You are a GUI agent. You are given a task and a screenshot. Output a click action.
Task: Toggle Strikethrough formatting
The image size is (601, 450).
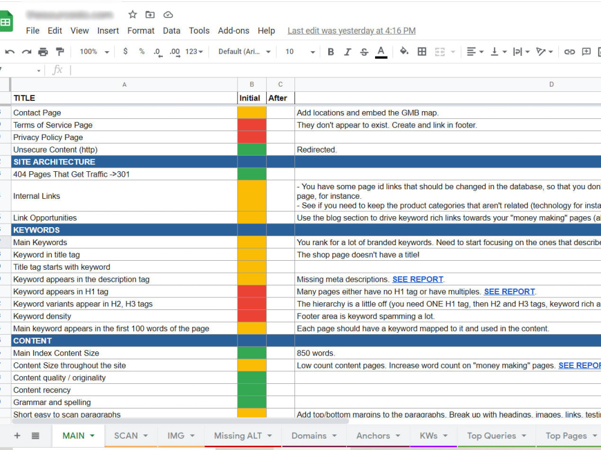[x=364, y=52]
